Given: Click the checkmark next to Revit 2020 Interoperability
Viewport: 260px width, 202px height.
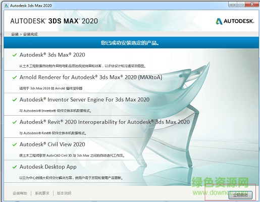Looking at the screenshot, I should point(15,122).
